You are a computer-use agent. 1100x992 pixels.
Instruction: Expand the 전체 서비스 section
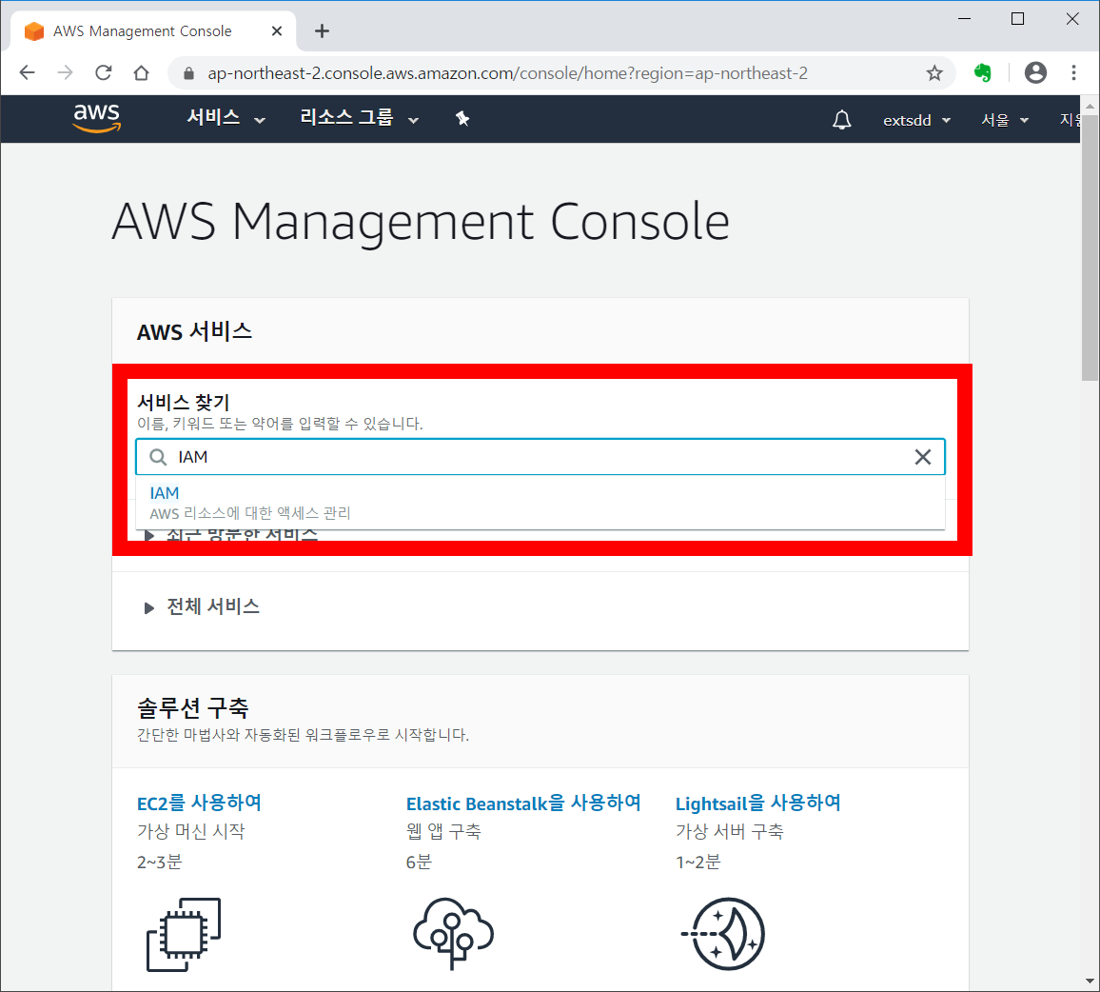[202, 606]
